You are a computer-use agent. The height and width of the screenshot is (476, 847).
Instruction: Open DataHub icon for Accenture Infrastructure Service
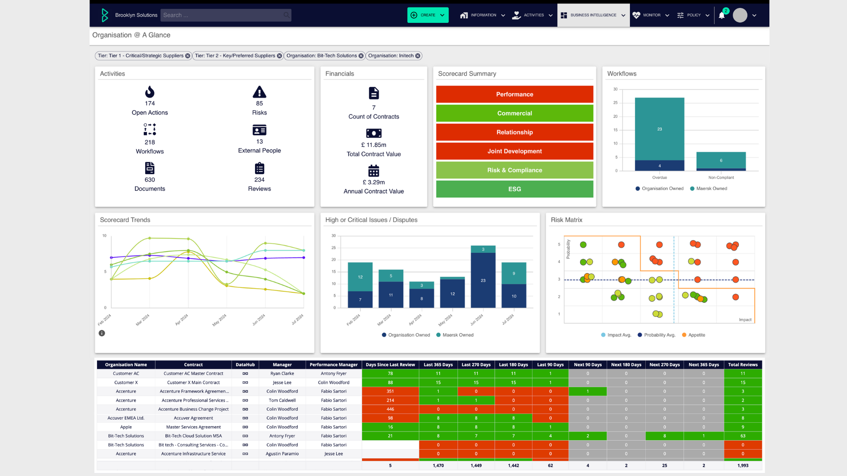pyautogui.click(x=245, y=454)
